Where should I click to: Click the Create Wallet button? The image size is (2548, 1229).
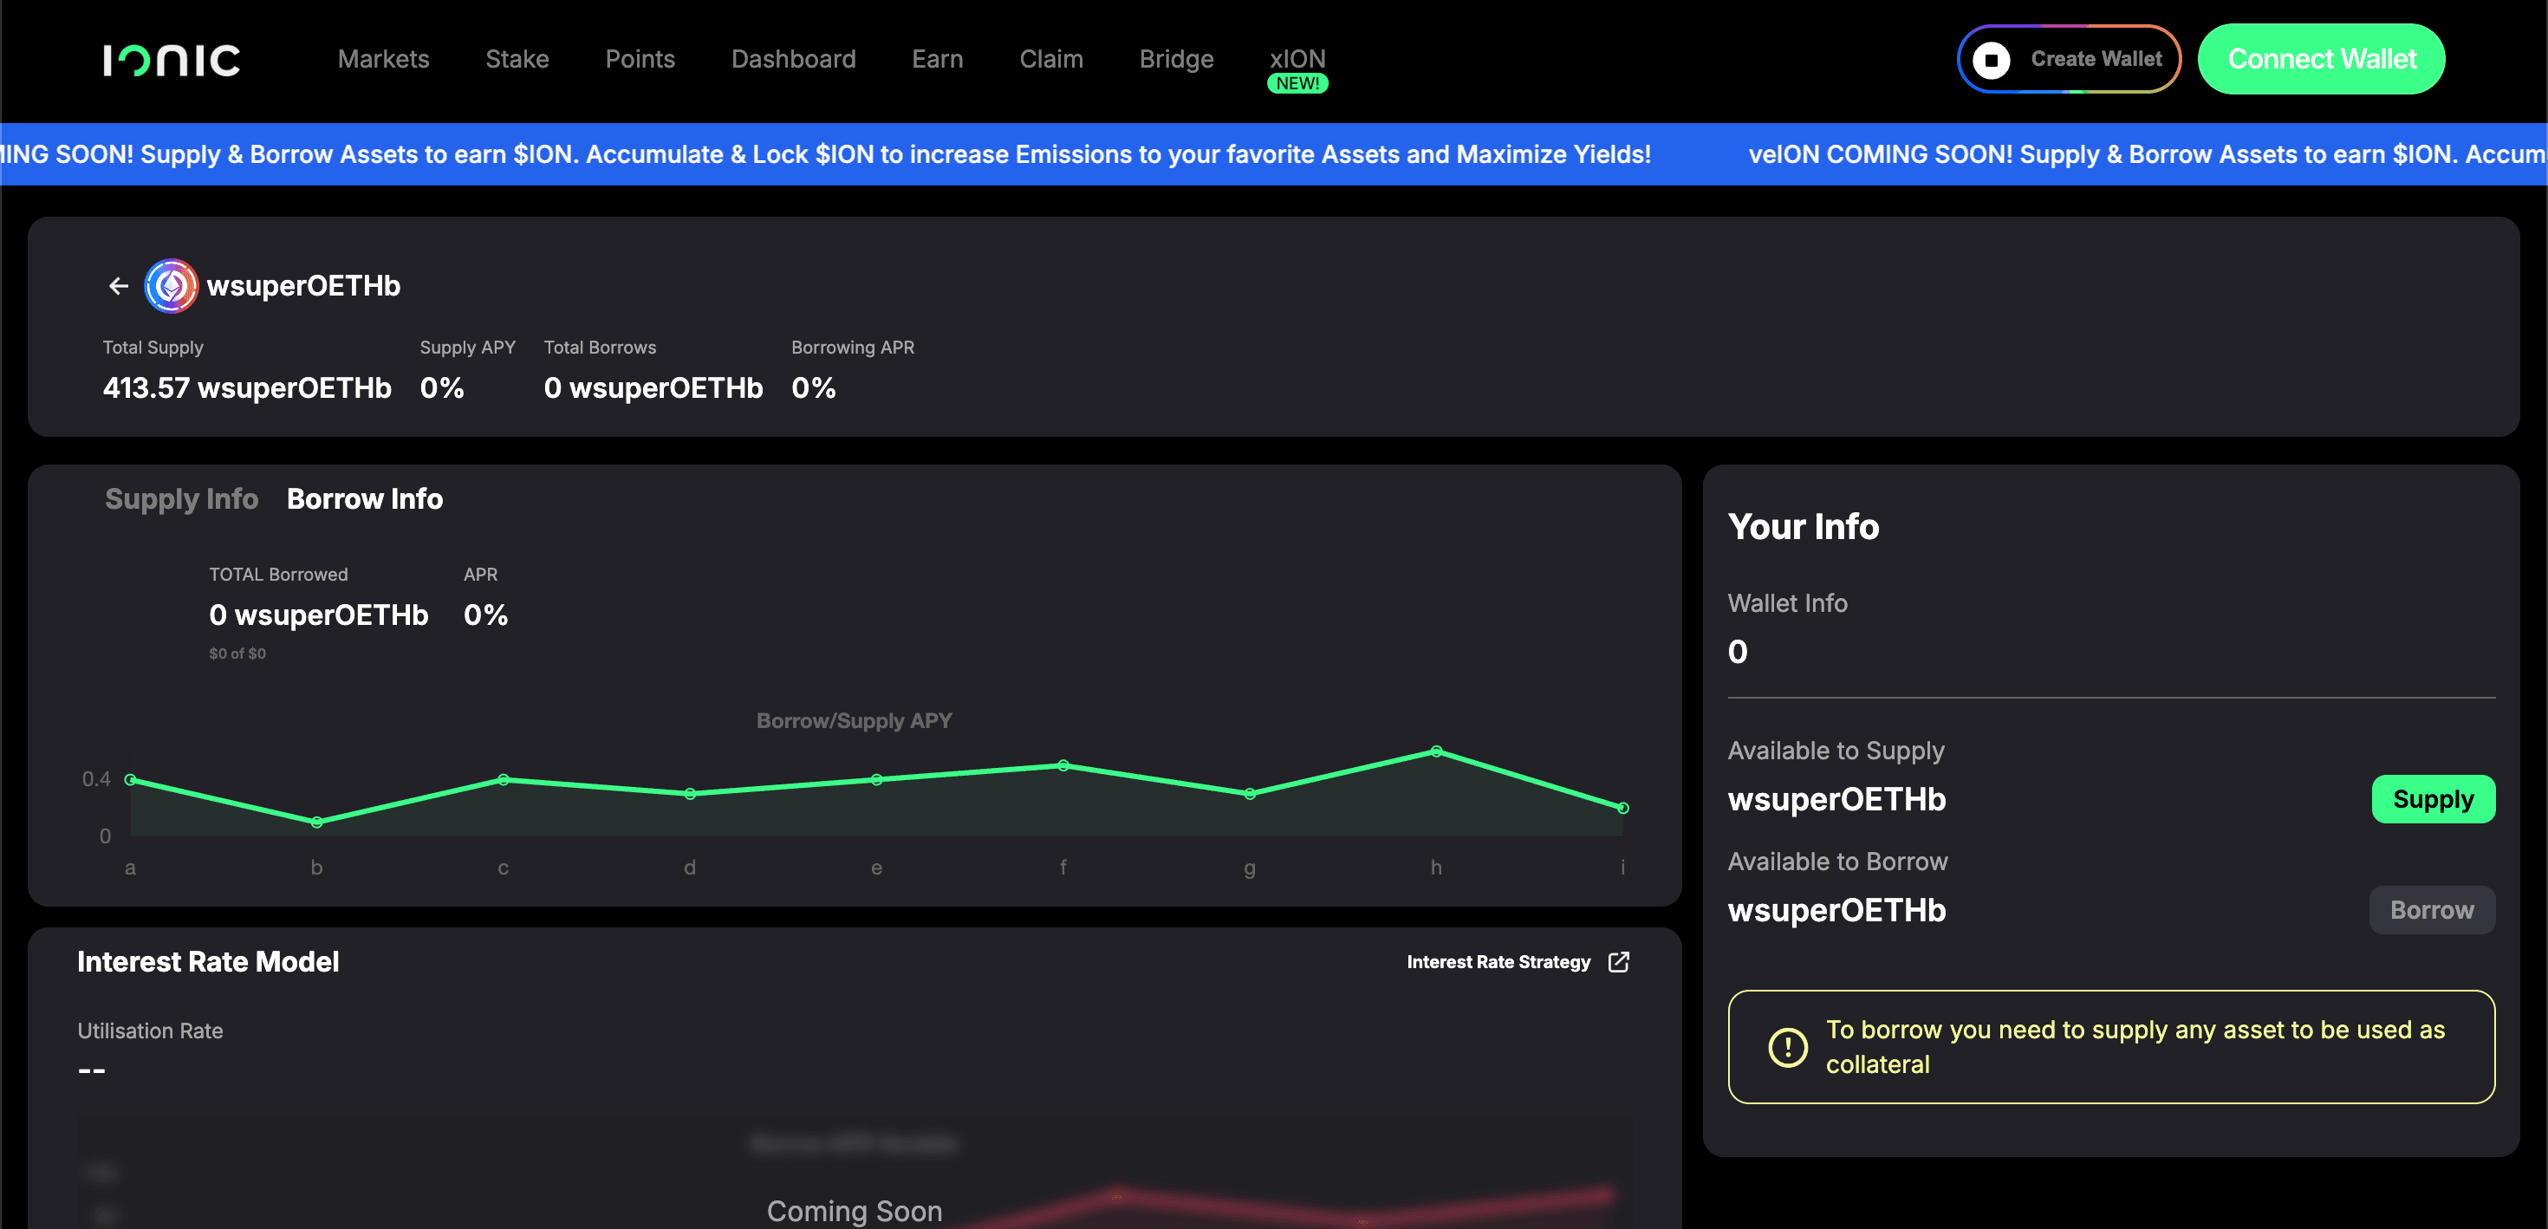tap(2068, 60)
